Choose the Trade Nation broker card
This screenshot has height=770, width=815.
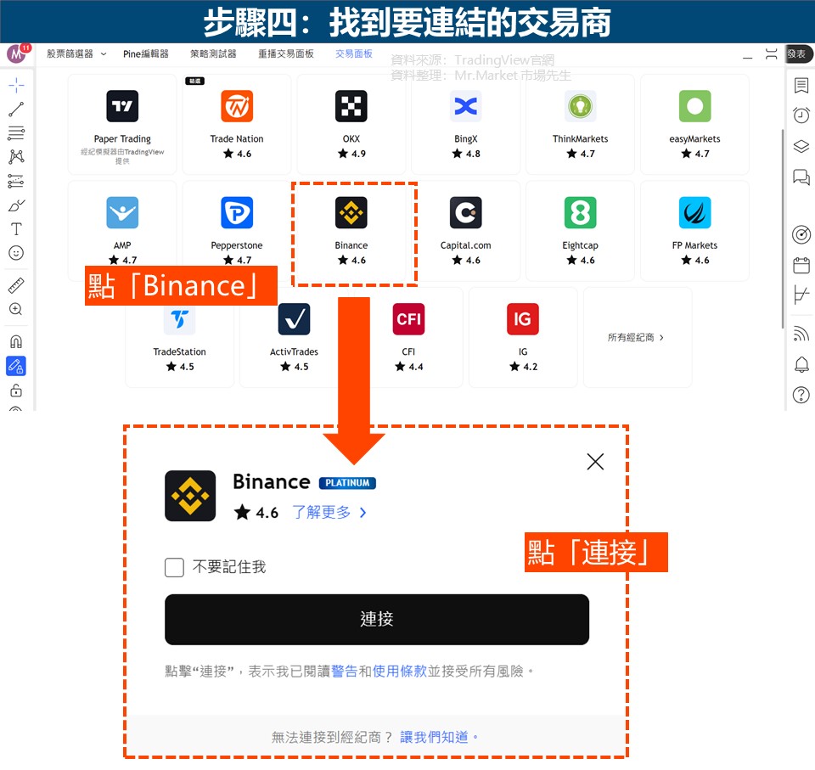pyautogui.click(x=237, y=124)
